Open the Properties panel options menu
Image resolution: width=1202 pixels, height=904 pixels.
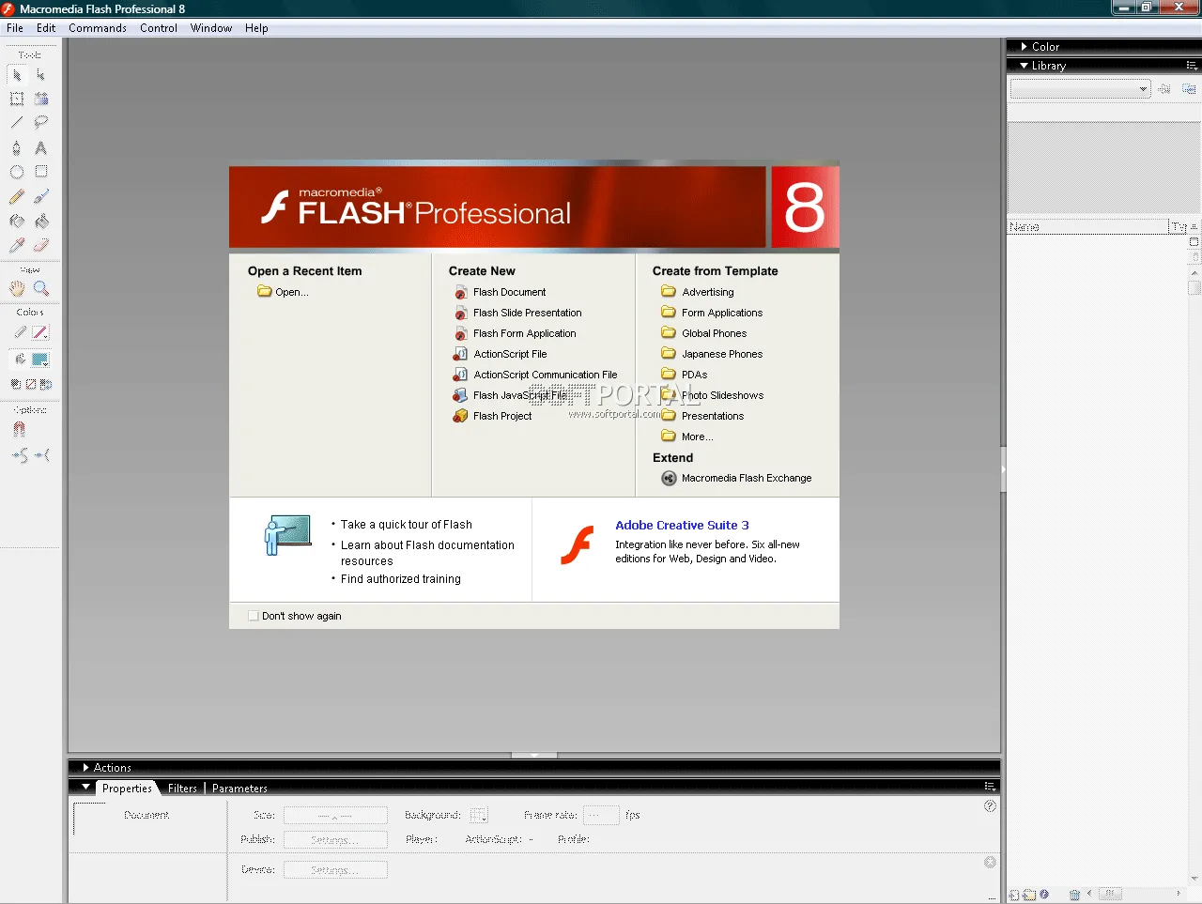(990, 787)
